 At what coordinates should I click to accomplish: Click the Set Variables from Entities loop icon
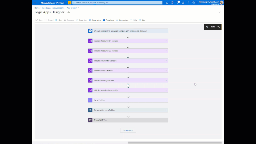click(x=90, y=110)
